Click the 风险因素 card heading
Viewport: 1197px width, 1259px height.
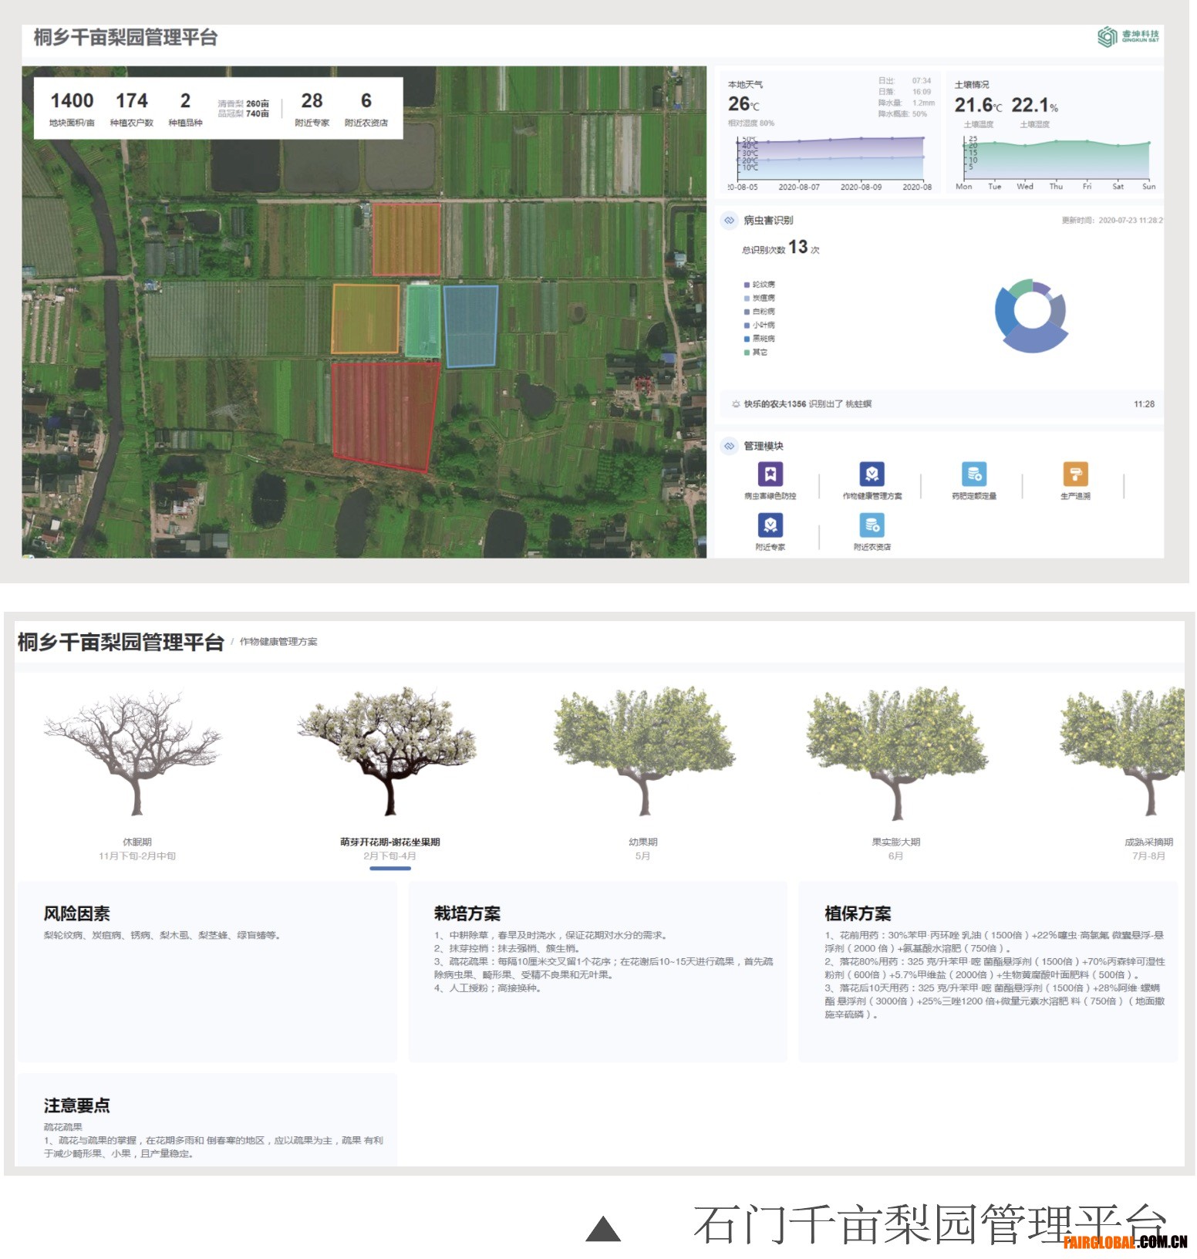[76, 914]
